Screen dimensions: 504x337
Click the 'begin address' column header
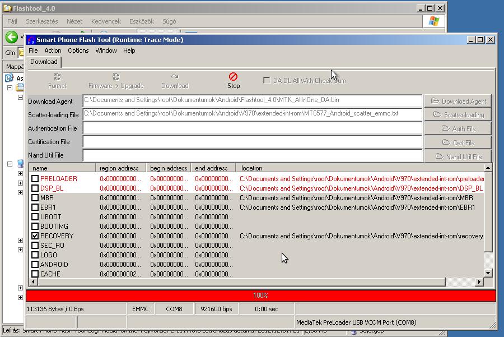click(169, 168)
